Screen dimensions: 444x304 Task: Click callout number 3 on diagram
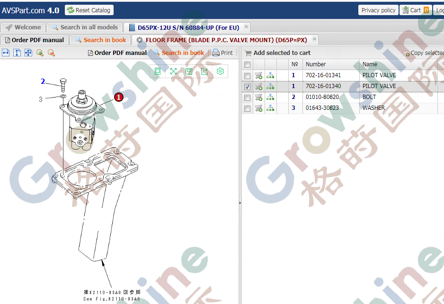point(41,99)
